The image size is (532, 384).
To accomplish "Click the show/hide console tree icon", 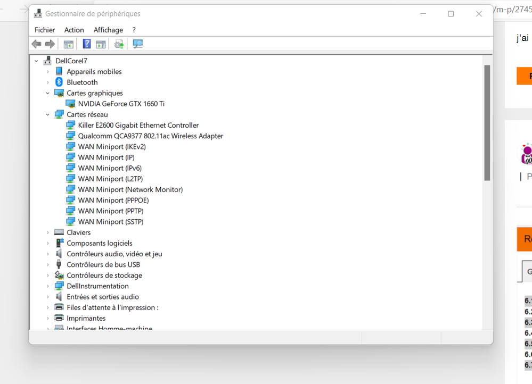I will 69,44.
